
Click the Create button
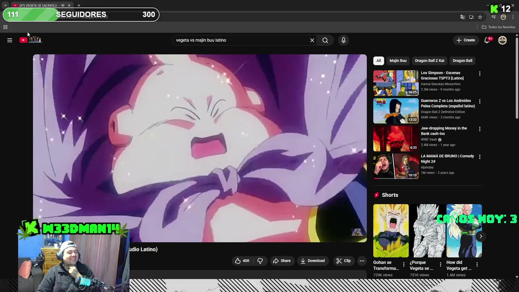[465, 40]
